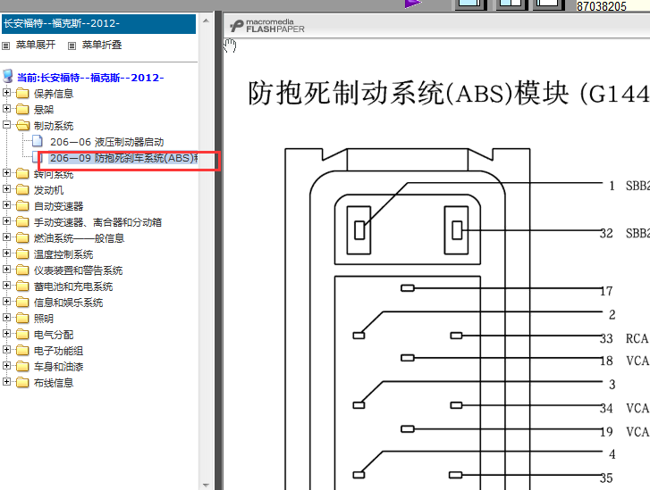Open 206—09 防抱死刹车系统(ABS) document
The image size is (650, 490).
coord(123,158)
